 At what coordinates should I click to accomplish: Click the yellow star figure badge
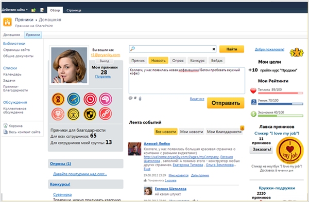(x=74, y=114)
